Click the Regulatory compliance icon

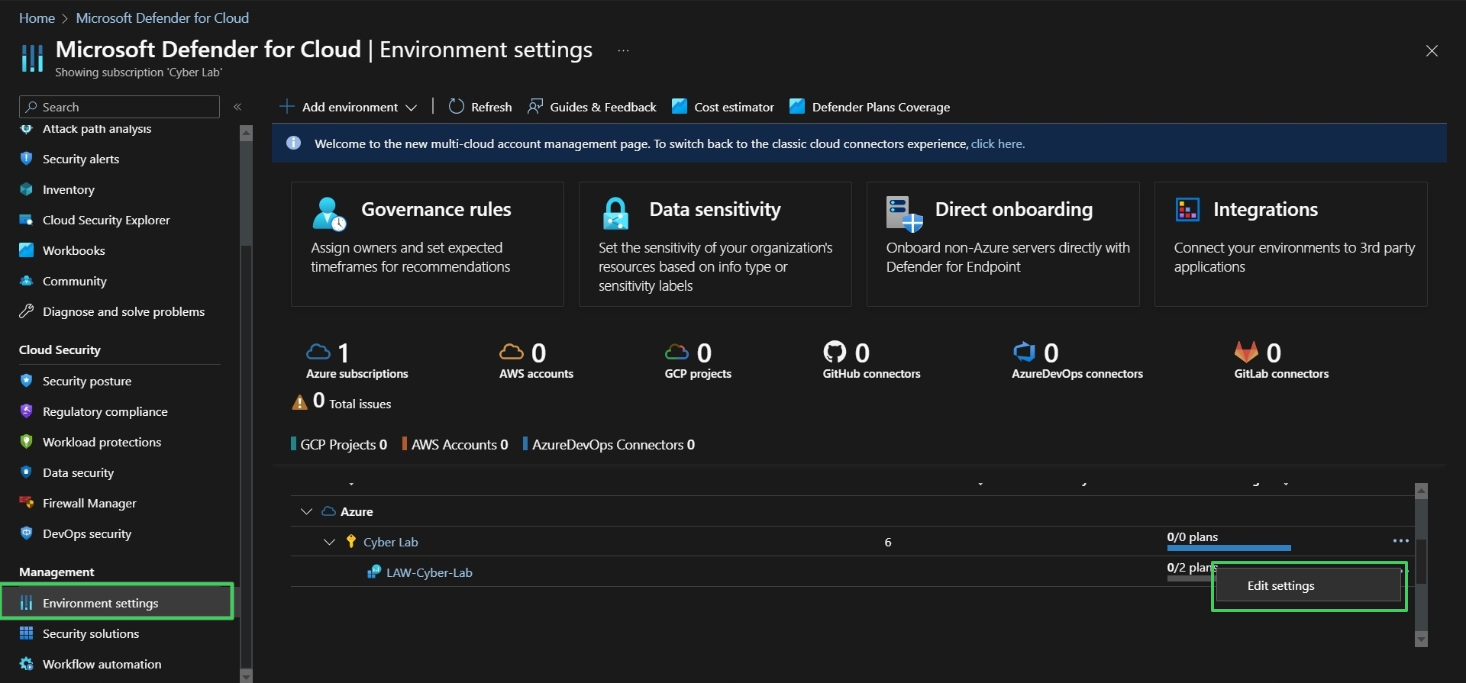pos(27,411)
